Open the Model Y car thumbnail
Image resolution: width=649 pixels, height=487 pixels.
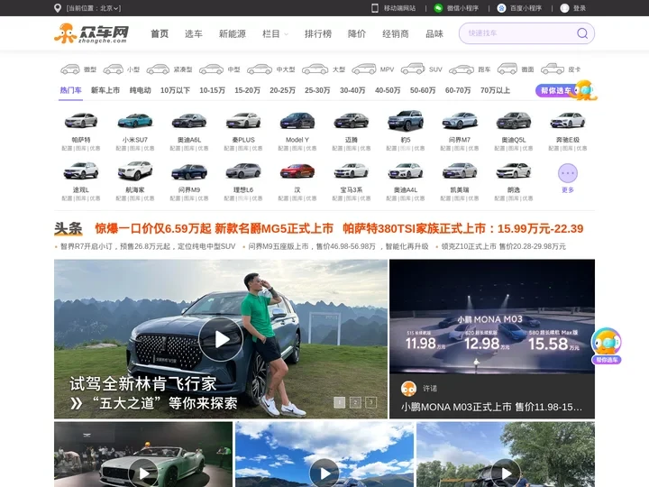[297, 121]
